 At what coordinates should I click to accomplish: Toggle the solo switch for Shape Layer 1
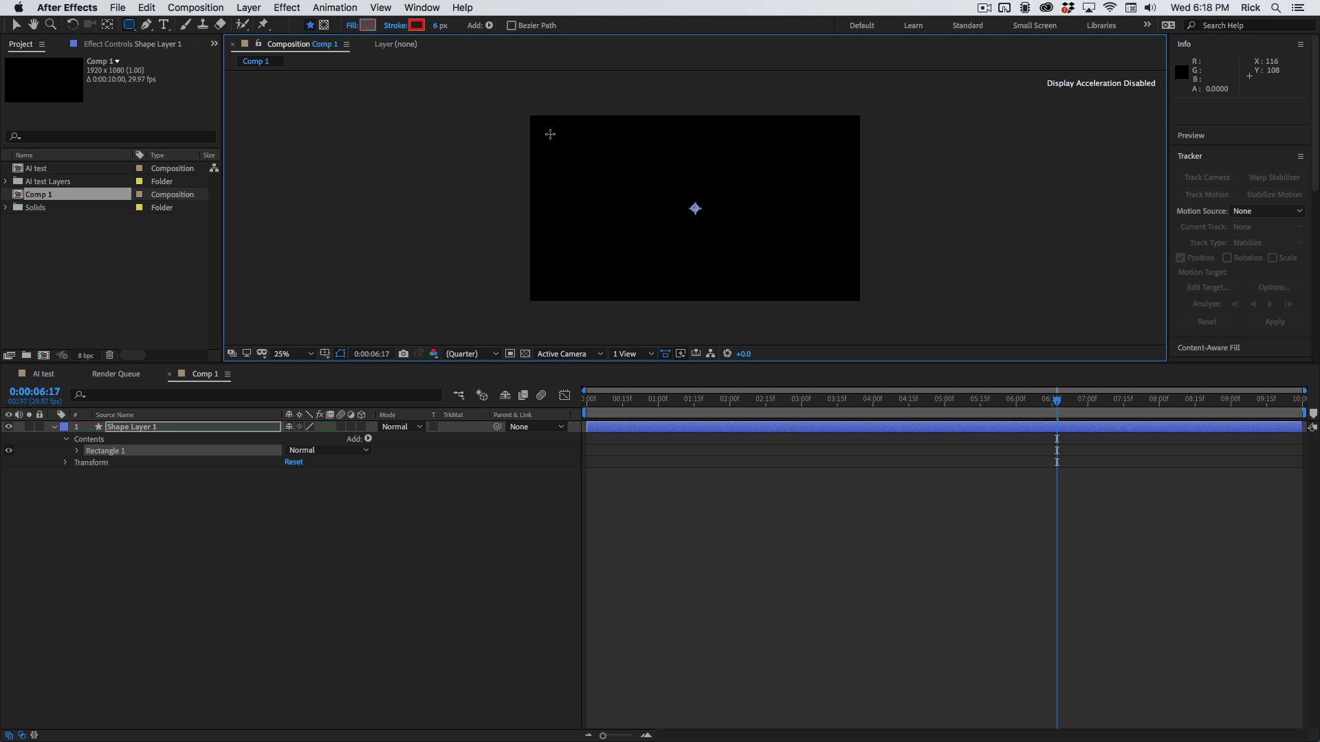pos(28,427)
